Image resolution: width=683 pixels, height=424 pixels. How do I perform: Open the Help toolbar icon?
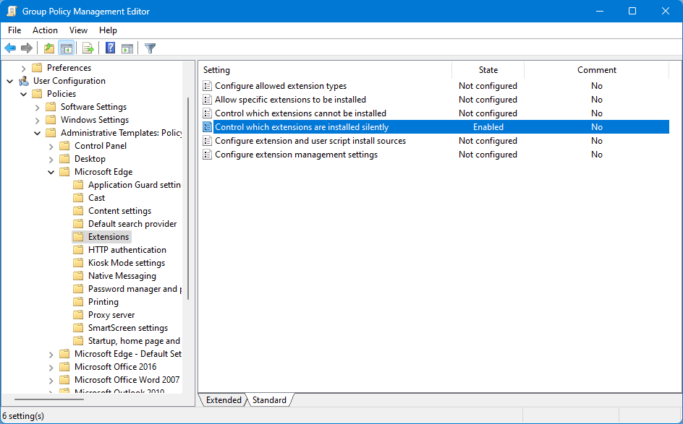click(x=111, y=48)
